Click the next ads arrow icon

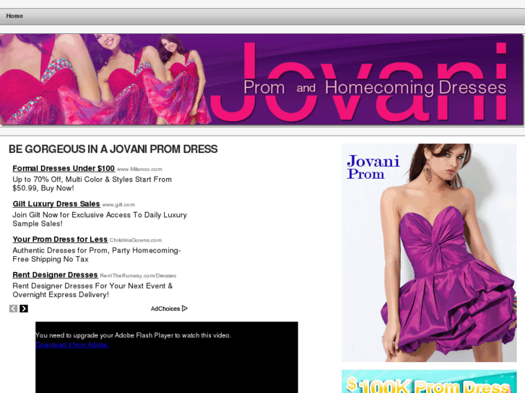coord(24,309)
